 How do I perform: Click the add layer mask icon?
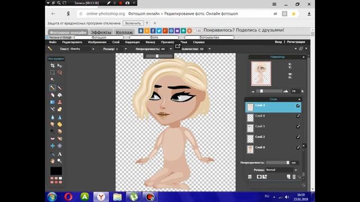click(259, 177)
